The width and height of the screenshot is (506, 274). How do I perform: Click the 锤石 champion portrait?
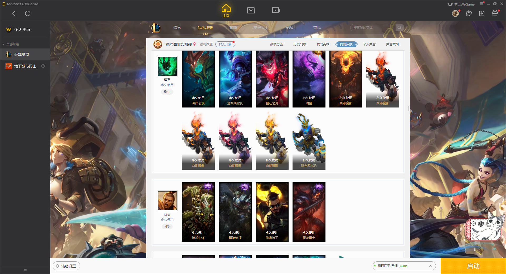point(167,66)
